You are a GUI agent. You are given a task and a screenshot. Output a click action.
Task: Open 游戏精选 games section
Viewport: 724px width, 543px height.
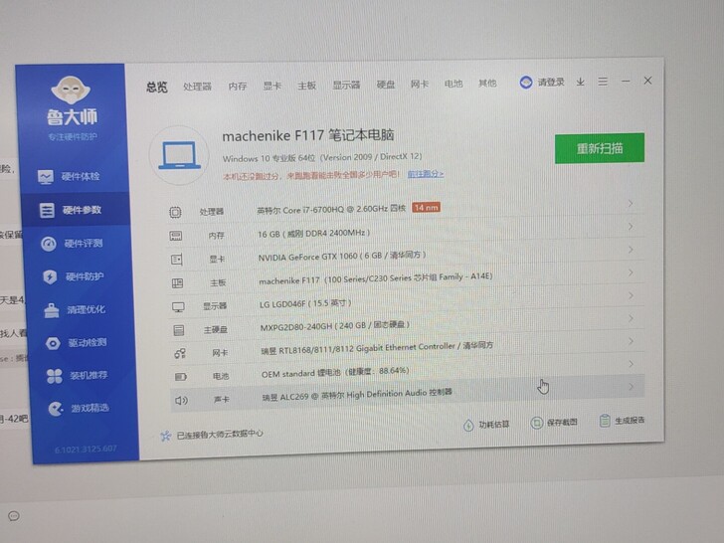coord(79,408)
